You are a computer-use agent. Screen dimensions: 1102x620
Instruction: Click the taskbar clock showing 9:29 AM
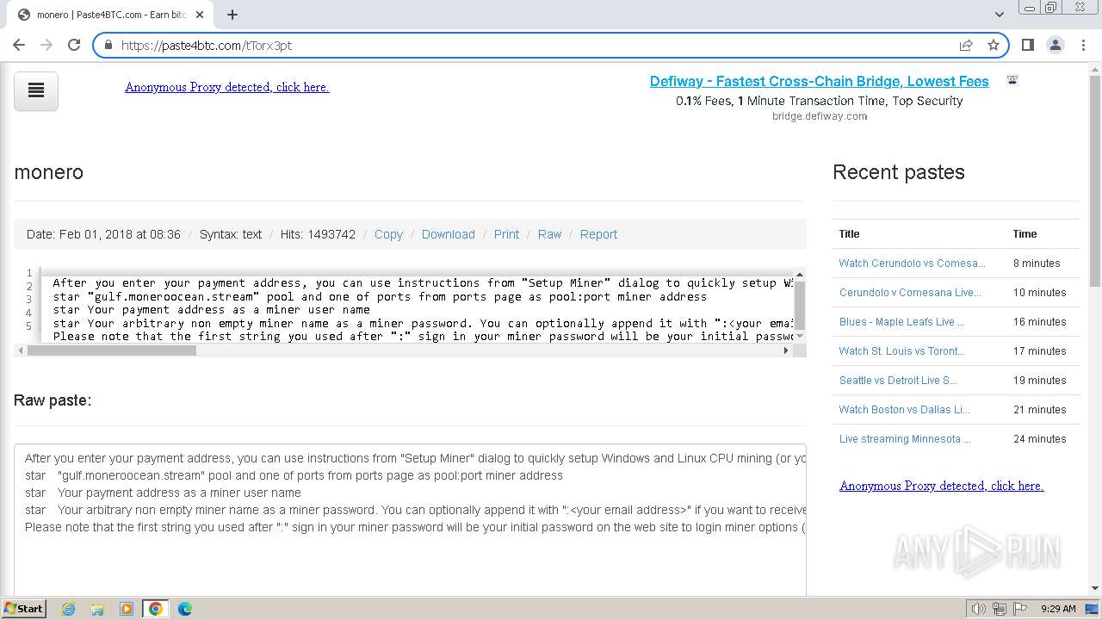(x=1058, y=609)
